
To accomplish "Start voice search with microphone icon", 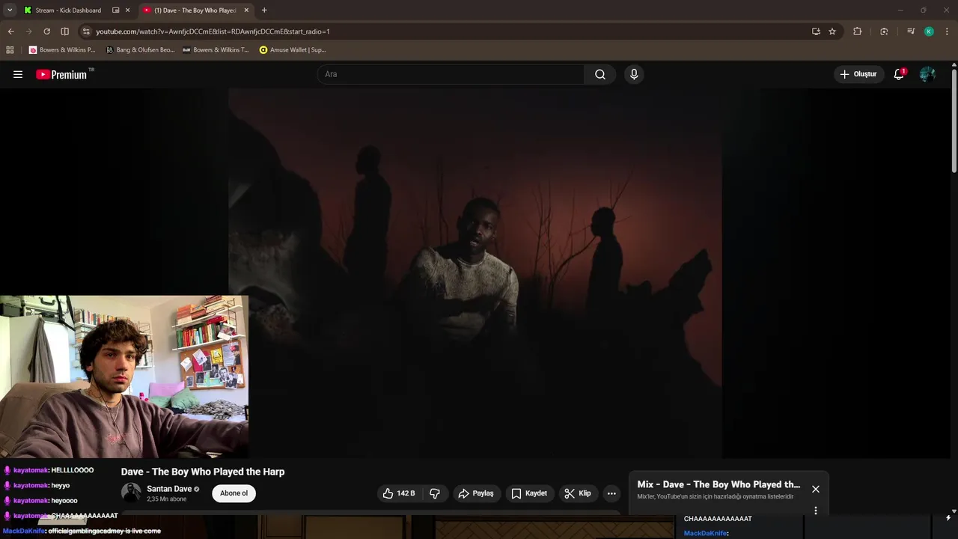I will coord(634,74).
